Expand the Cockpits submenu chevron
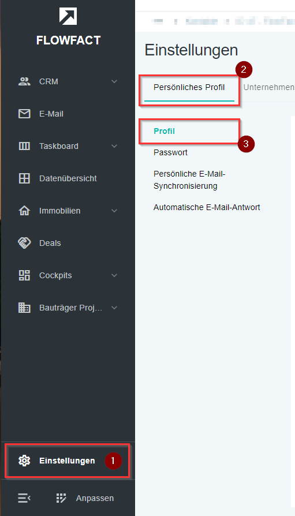This screenshot has width=295, height=516. point(114,275)
